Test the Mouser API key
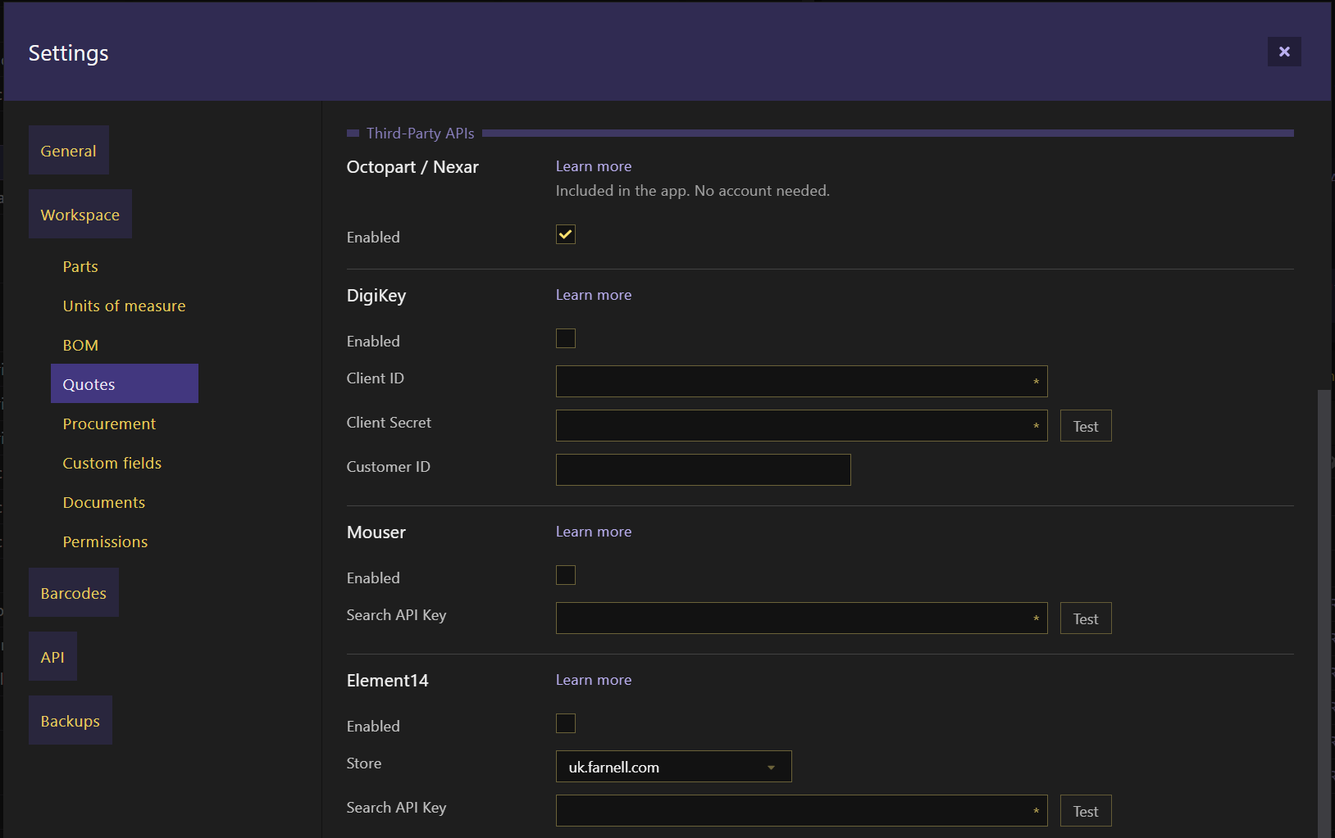This screenshot has width=1335, height=838. tap(1086, 618)
